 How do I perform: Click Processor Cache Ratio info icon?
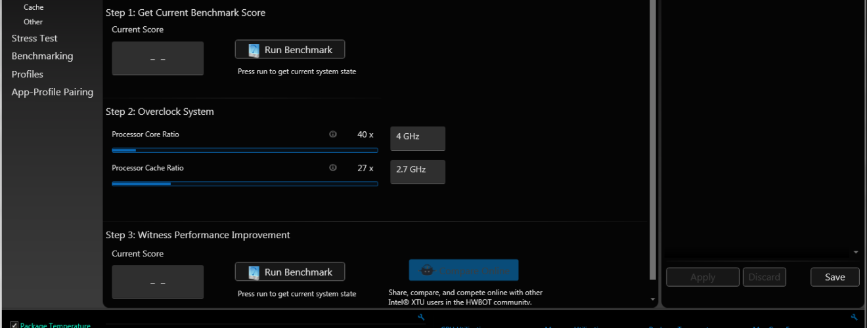(x=333, y=168)
